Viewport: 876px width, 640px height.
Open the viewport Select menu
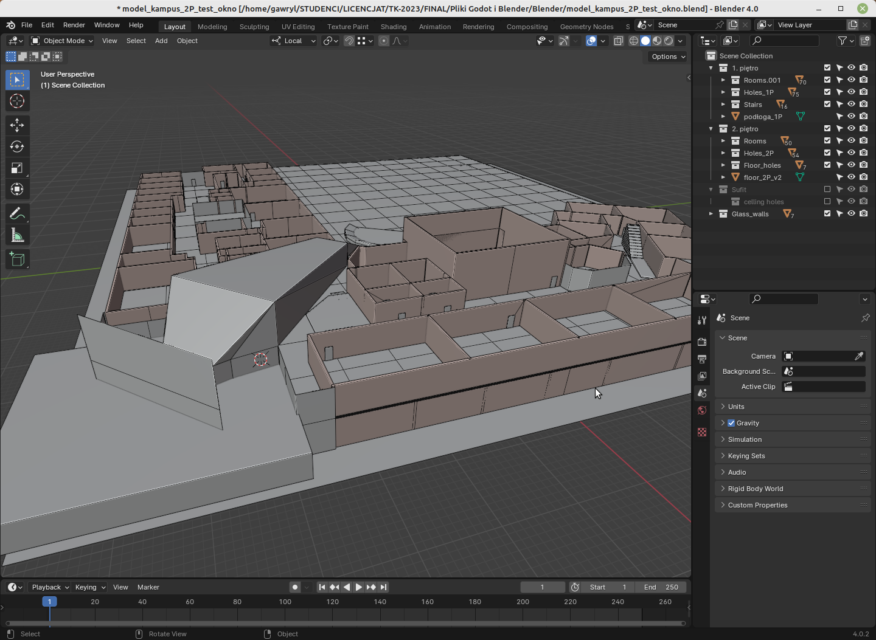pos(136,41)
